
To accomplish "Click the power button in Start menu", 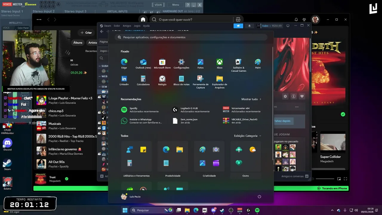I will (x=259, y=196).
